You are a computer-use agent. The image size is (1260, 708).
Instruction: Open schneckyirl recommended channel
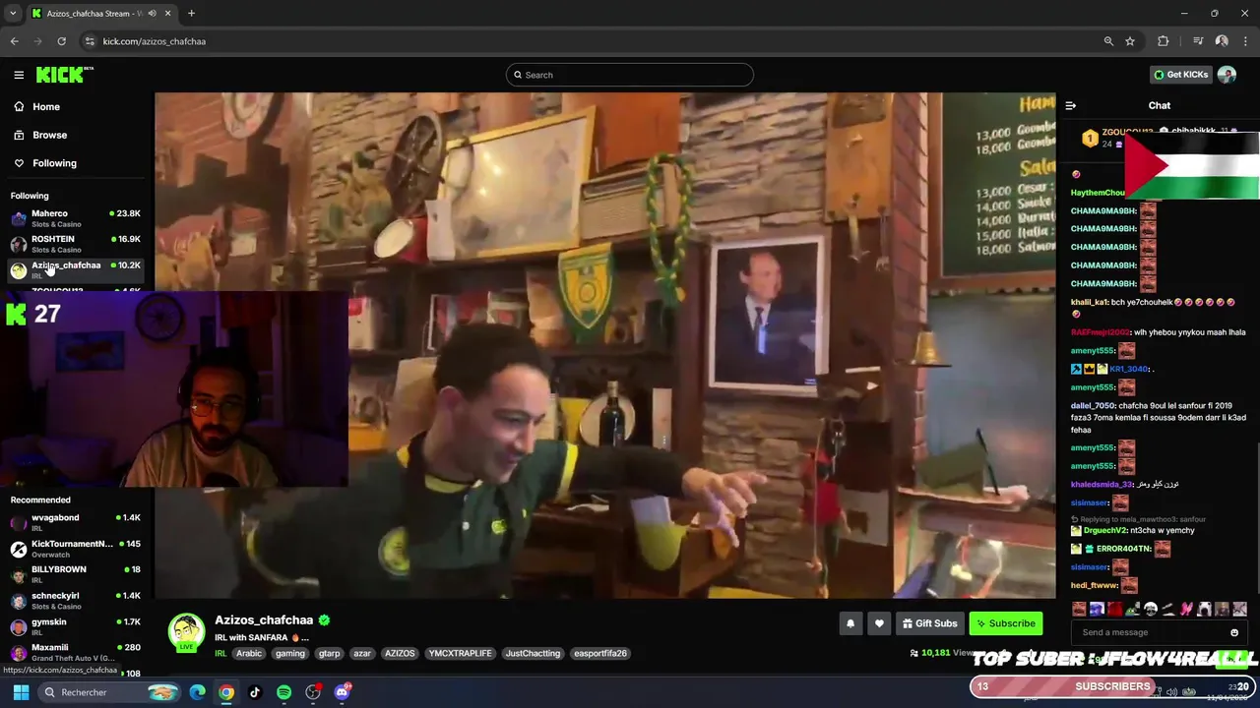(x=75, y=600)
